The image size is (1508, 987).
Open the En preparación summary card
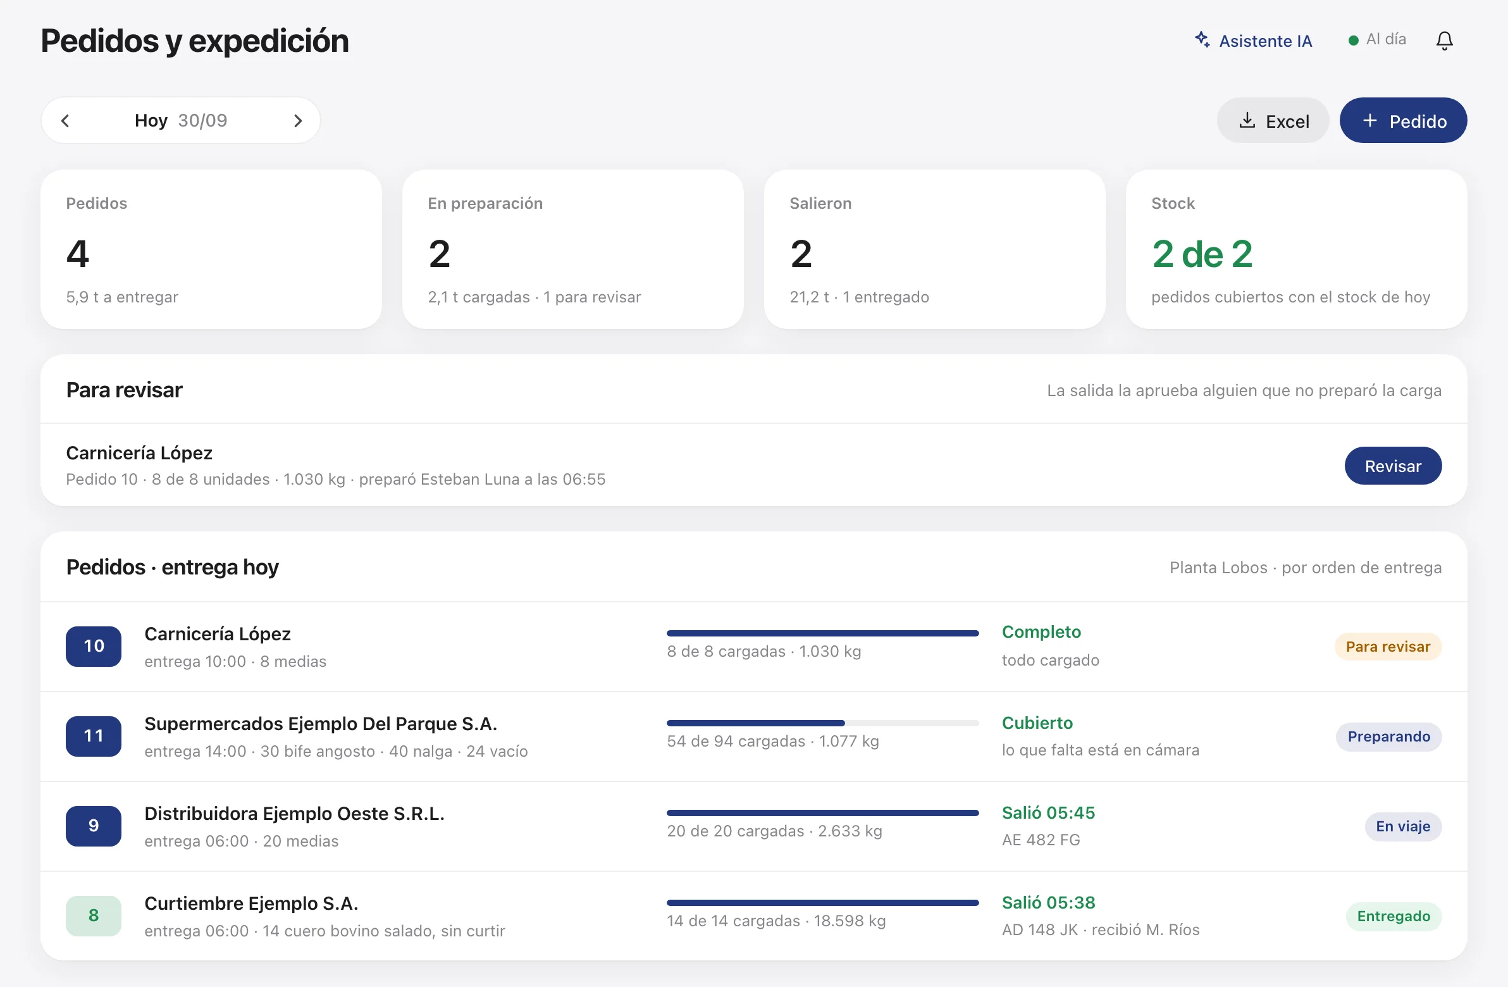point(573,249)
